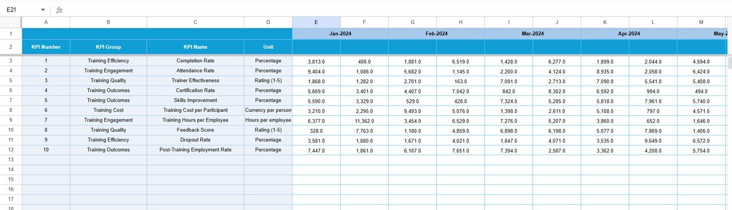Select column A header
The height and width of the screenshot is (210, 732).
pos(46,22)
